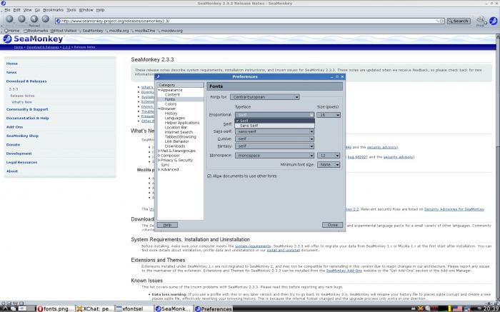Viewport: 500px width, 312px height.
Task: Click the clock in the system tray
Action: (491, 308)
